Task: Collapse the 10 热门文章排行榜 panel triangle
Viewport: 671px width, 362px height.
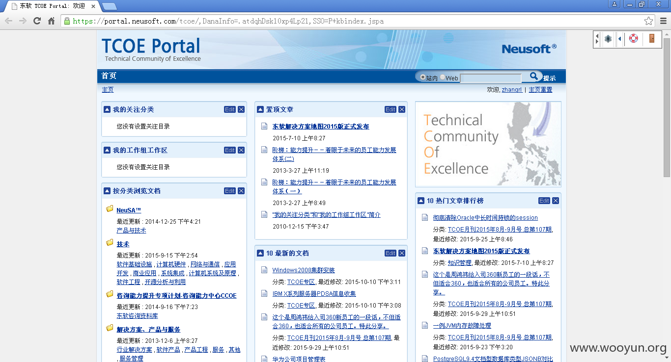Action: (421, 201)
